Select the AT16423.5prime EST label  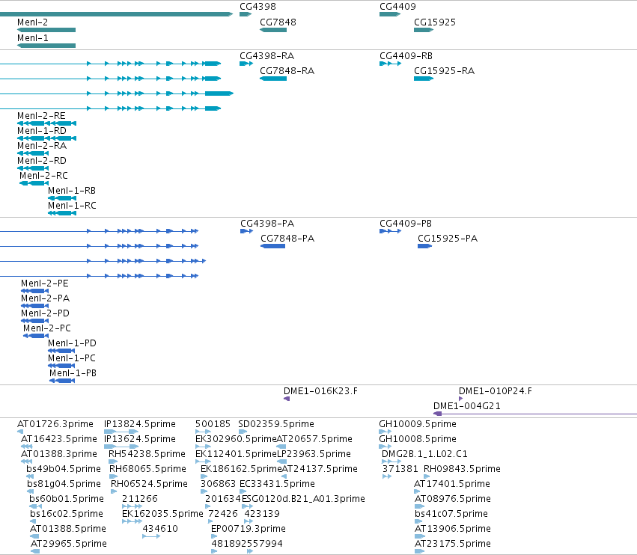tap(59, 439)
